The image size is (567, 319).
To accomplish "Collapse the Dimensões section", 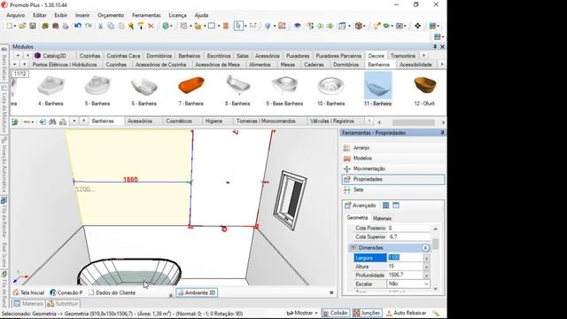I will 425,248.
